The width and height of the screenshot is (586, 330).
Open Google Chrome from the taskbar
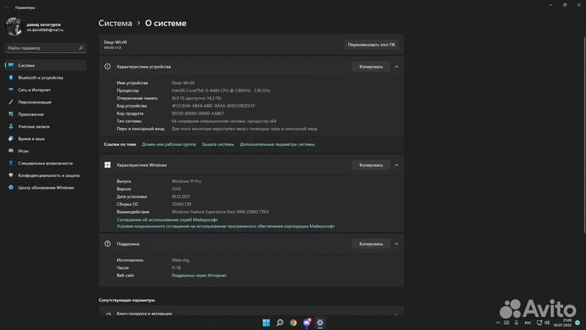(293, 323)
